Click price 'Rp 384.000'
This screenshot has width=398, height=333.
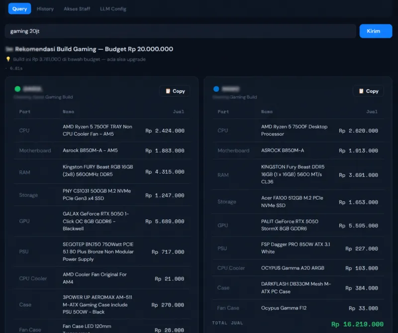coord(362,288)
